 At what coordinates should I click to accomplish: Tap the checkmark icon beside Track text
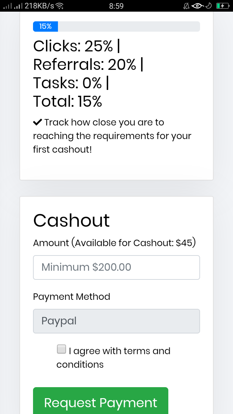pyautogui.click(x=38, y=122)
